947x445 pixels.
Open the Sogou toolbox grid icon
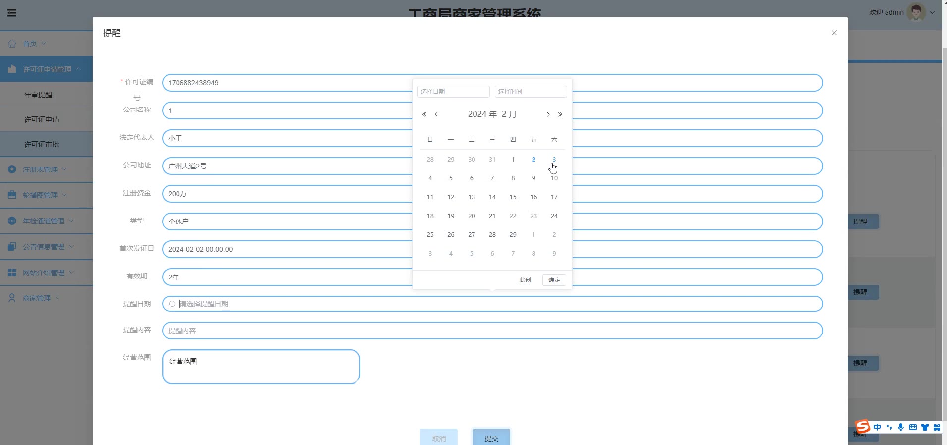point(937,427)
